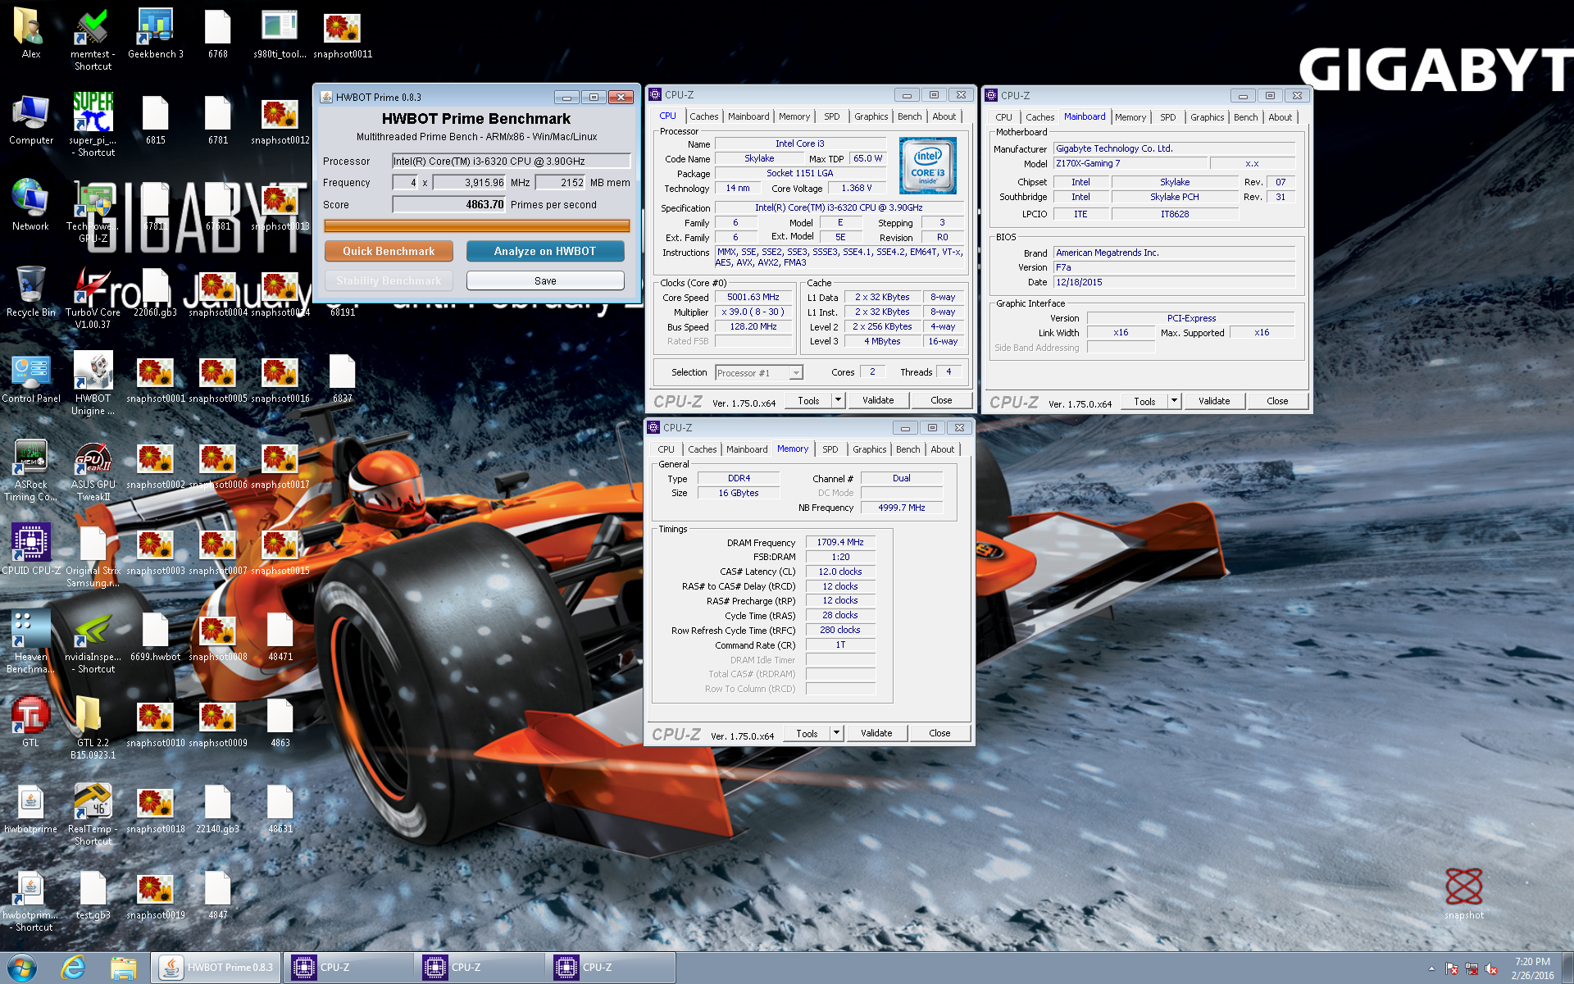This screenshot has width=1574, height=984.
Task: Click the HWBOT Prime Processor field
Action: coord(511,161)
